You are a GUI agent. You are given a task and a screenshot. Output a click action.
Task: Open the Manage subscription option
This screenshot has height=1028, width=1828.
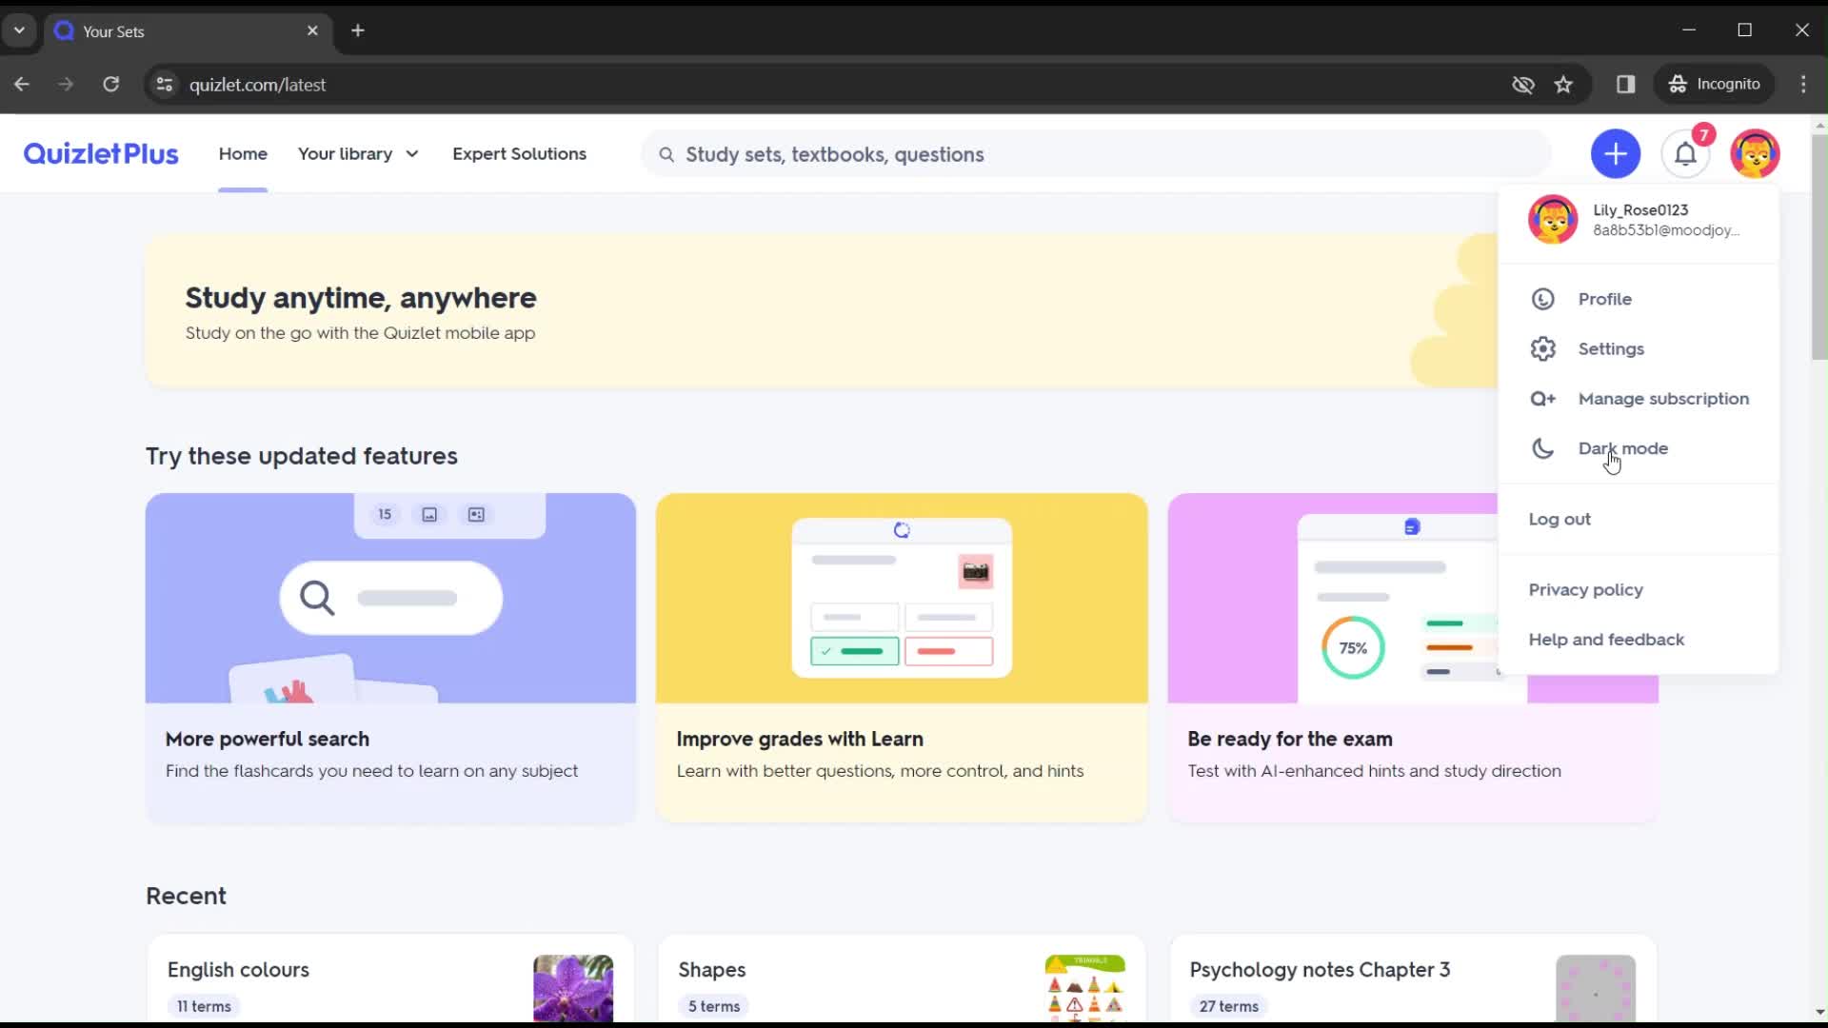point(1663,398)
